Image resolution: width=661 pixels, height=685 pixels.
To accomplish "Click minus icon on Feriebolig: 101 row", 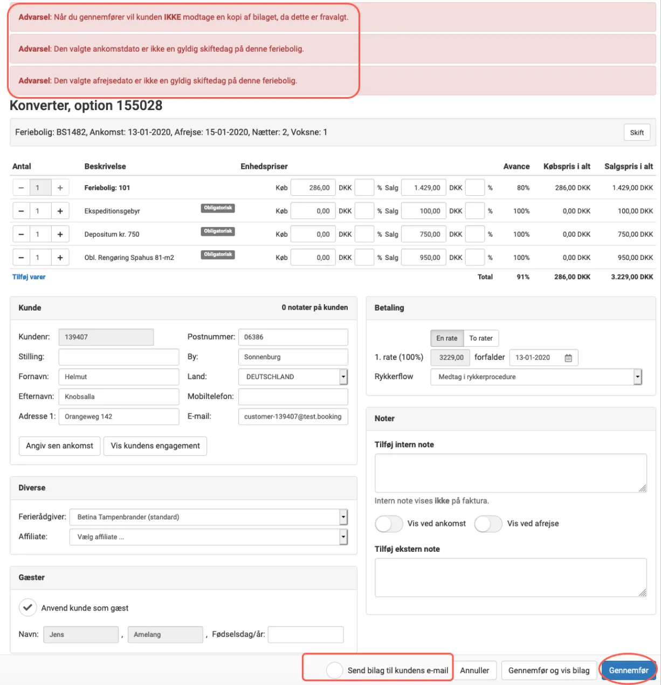I will coord(21,188).
